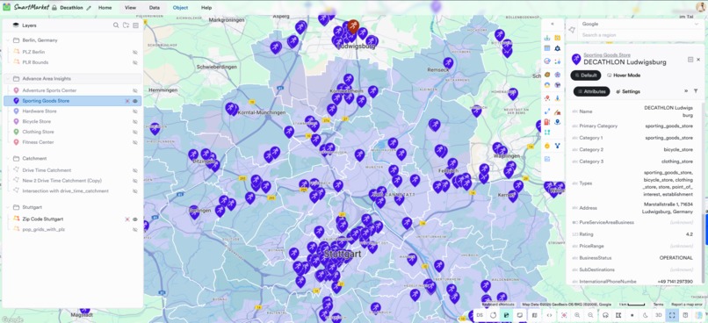
Task: Collapse the Berlin, Germany folder
Action: point(8,40)
